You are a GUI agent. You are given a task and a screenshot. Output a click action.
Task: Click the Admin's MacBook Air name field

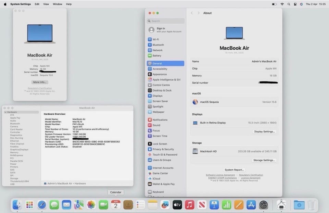click(234, 61)
